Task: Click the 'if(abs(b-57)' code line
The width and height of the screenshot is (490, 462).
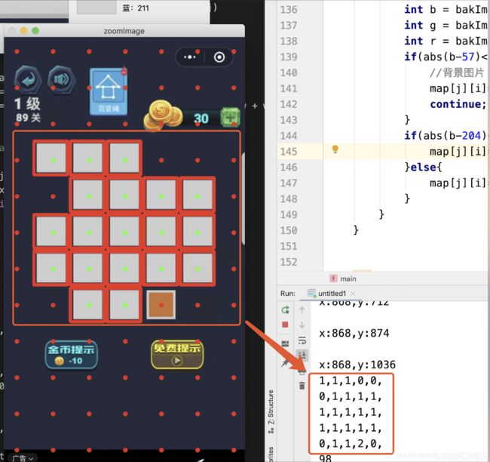Action: coord(446,57)
